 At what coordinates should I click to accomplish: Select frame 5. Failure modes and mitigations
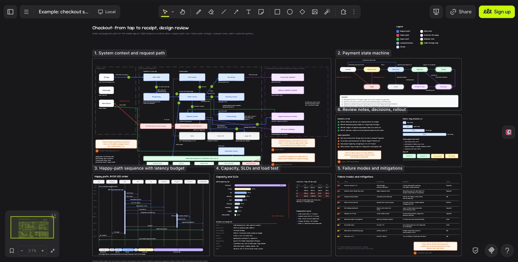coord(370,168)
